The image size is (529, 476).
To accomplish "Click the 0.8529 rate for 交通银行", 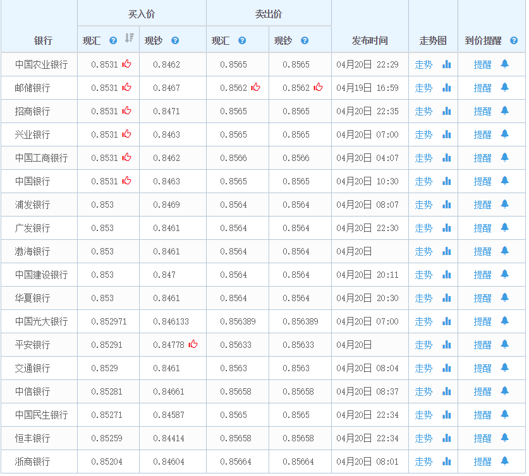I will click(x=104, y=369).
